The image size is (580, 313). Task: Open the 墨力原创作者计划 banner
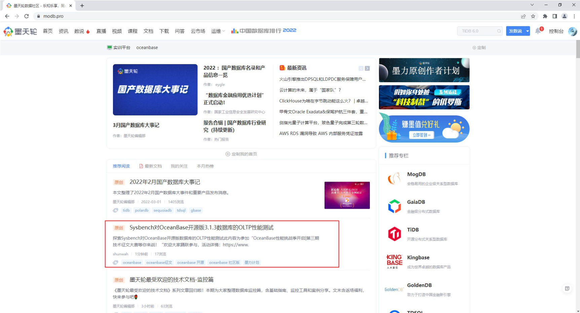pos(424,70)
